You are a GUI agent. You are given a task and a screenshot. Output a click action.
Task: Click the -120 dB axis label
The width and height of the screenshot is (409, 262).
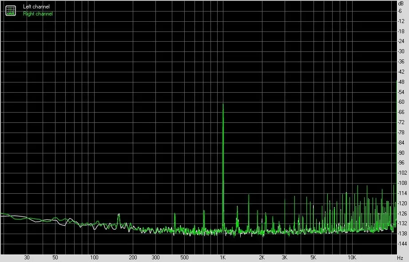(x=402, y=203)
